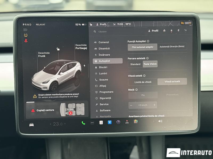Screen dimensions: 213x159
Task: Decrease temperature with left arrow
Action: click(51, 124)
